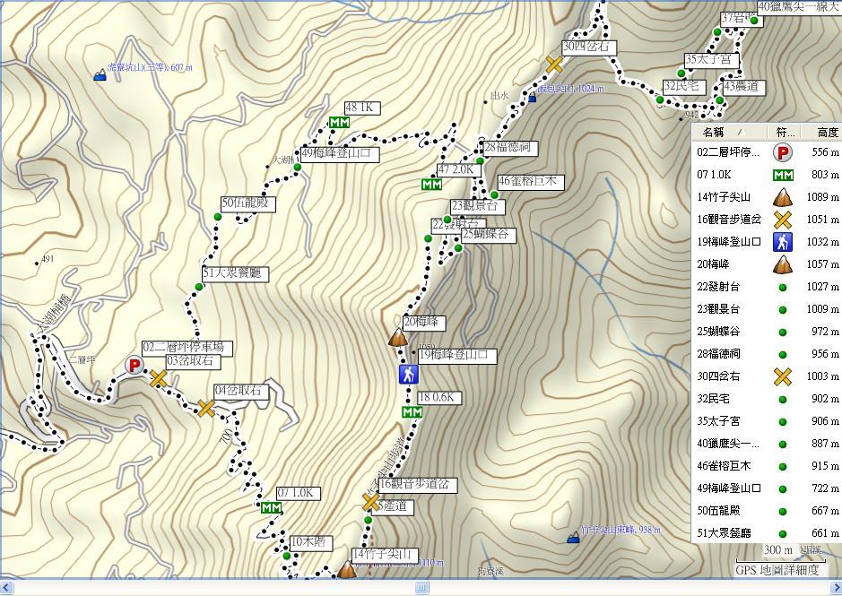Click the green MM marker at 07 1.0K on map

[x=271, y=507]
